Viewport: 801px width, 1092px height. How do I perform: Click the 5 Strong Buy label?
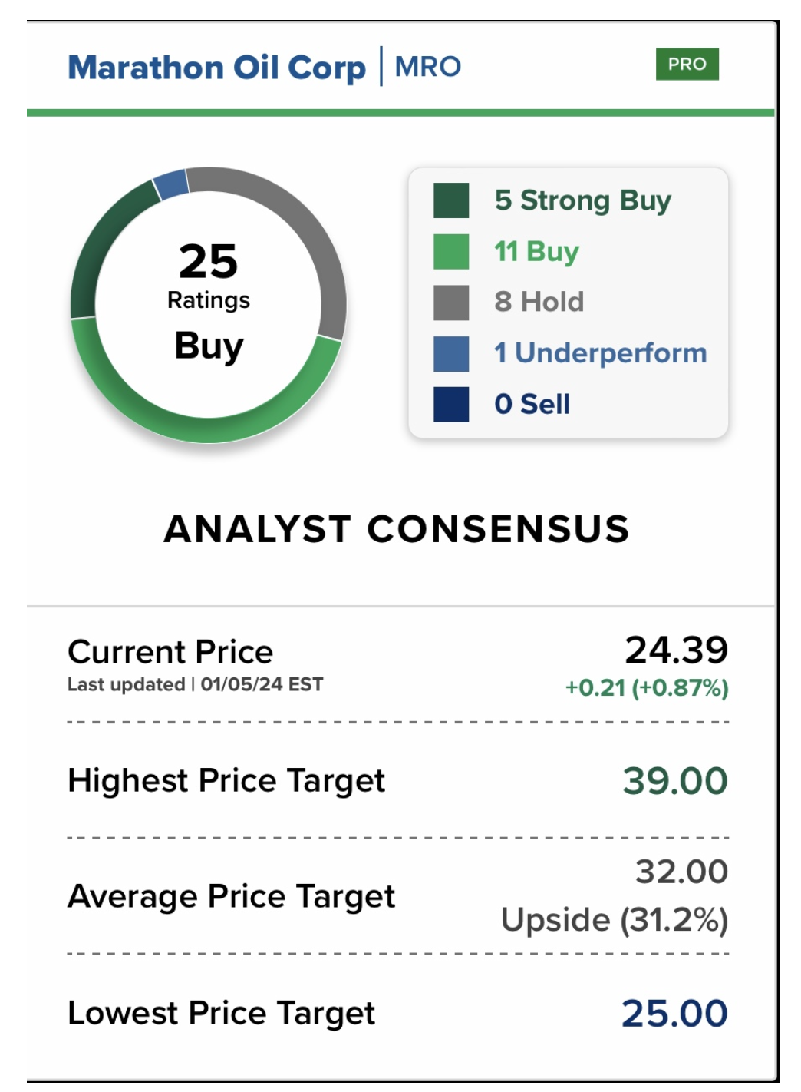click(582, 200)
